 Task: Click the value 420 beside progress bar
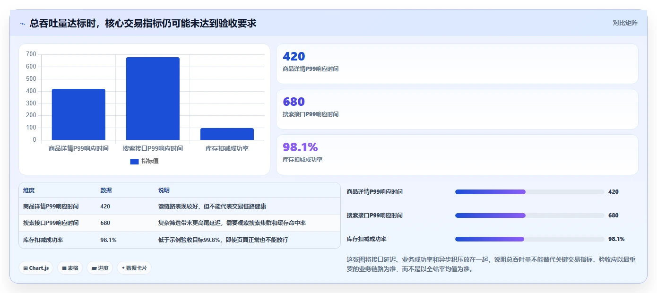(613, 192)
